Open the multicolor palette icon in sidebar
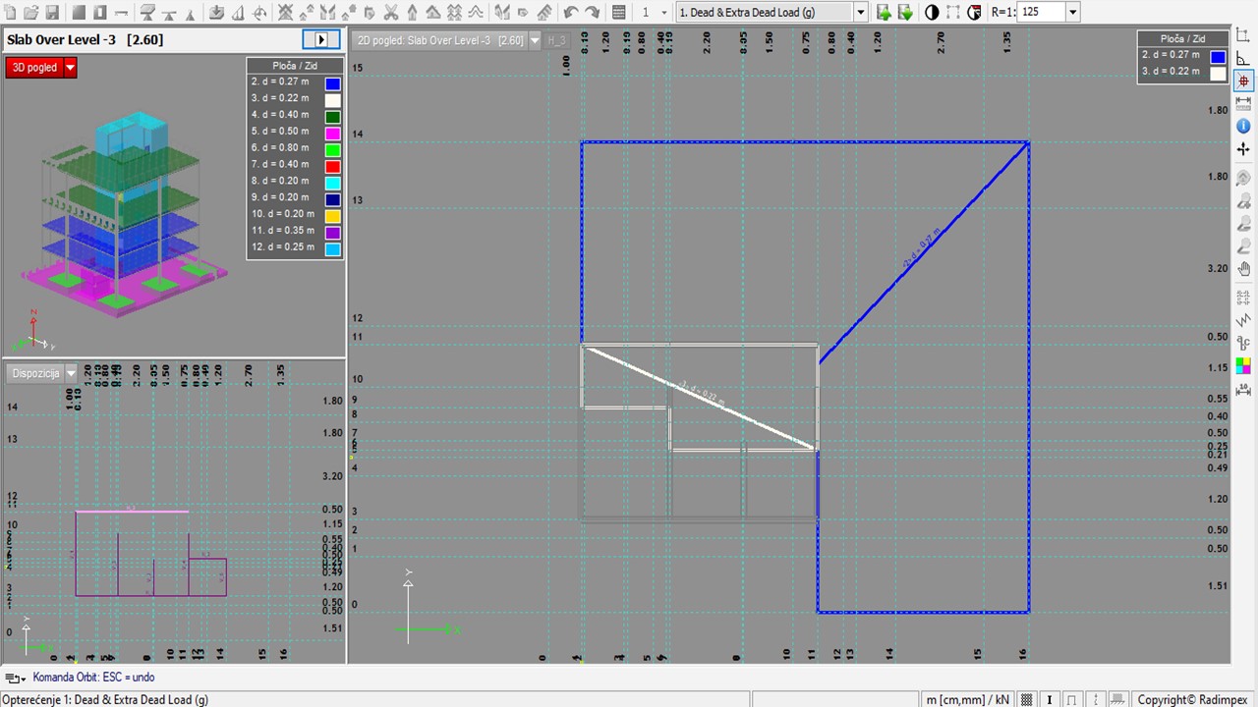The image size is (1258, 707). (1243, 365)
